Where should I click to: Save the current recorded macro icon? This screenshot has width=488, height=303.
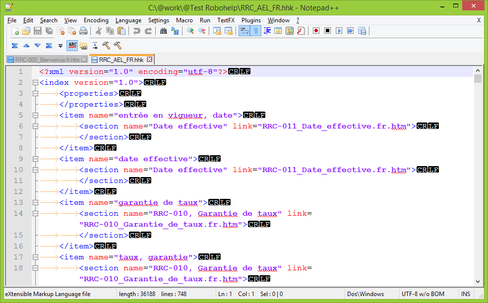362,31
